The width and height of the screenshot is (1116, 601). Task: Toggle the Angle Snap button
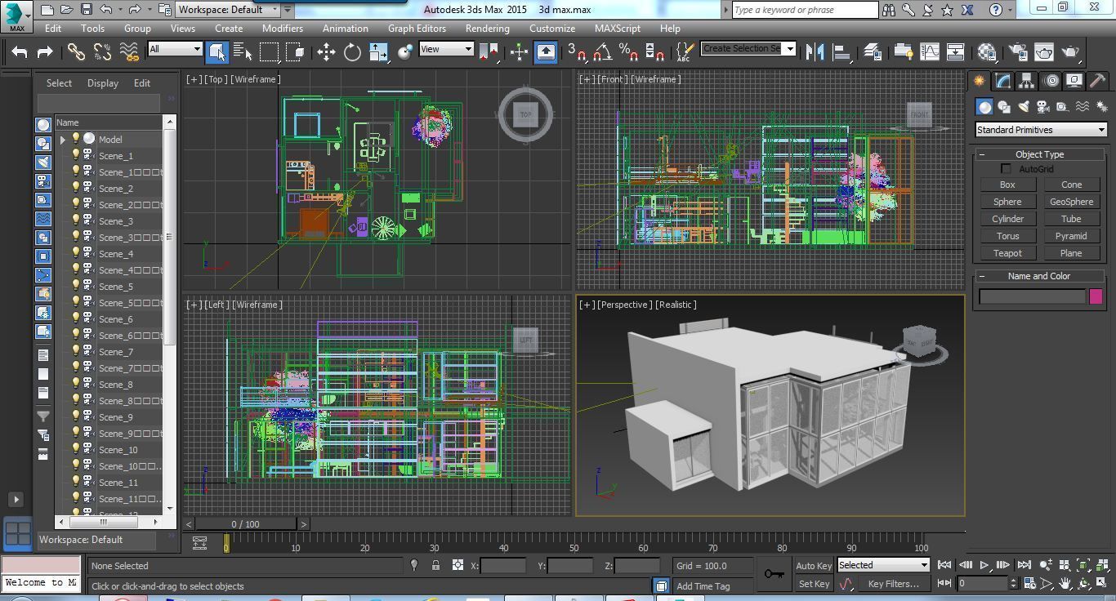[603, 52]
